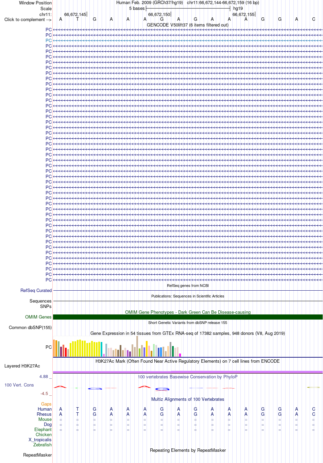This screenshot has width=323, height=463.
Task: Select the RepeatMasker track label
Action: pos(37,455)
